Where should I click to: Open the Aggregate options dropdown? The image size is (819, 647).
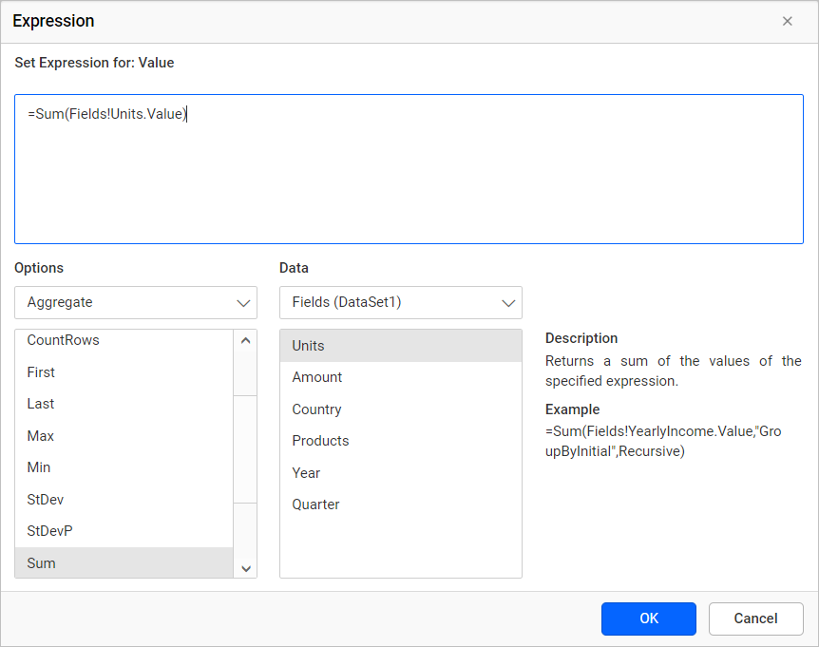(136, 302)
